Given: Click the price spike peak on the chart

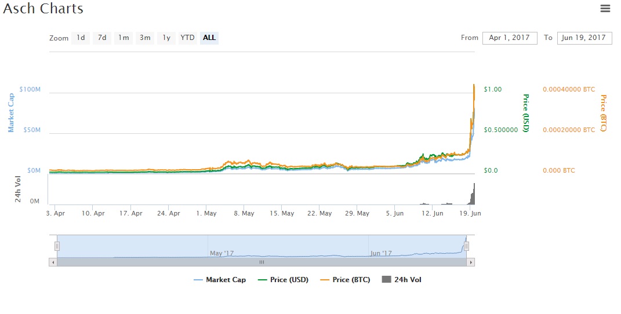Looking at the screenshot, I should pyautogui.click(x=474, y=85).
